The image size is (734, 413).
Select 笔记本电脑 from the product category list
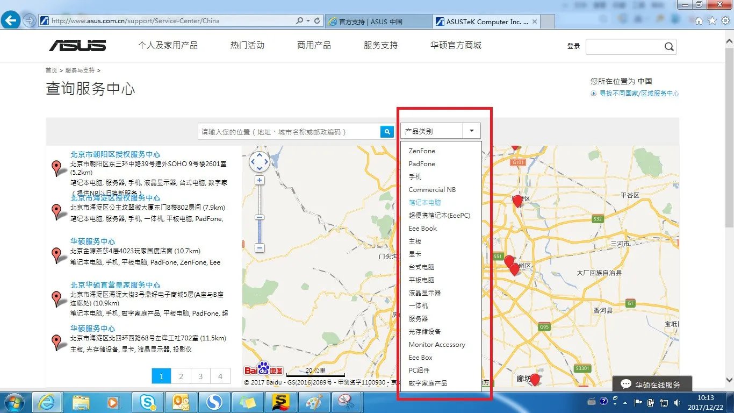pos(424,203)
